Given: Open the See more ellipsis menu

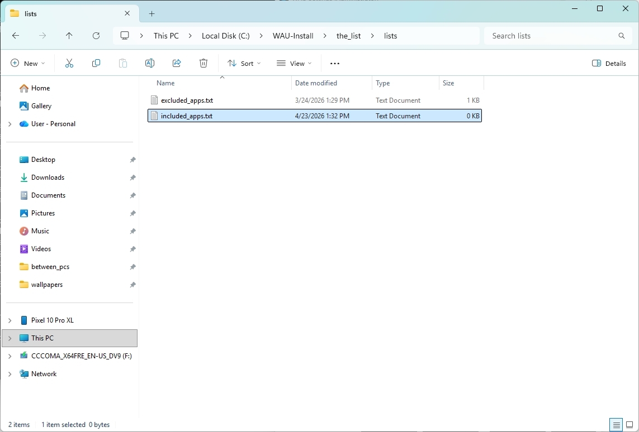Looking at the screenshot, I should [334, 63].
